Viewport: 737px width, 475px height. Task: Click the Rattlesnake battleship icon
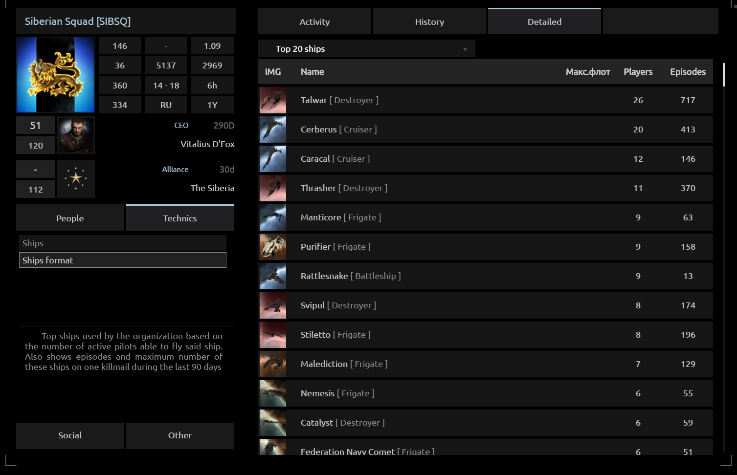point(273,276)
